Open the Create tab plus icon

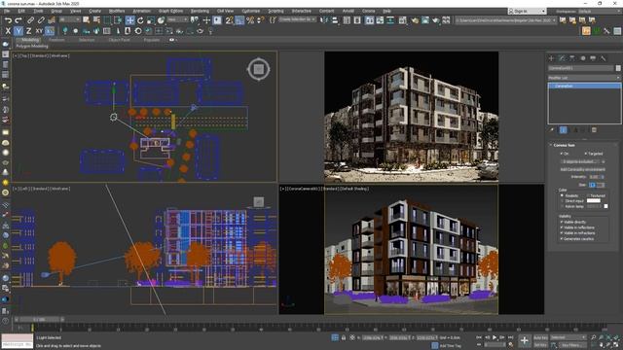[551, 58]
